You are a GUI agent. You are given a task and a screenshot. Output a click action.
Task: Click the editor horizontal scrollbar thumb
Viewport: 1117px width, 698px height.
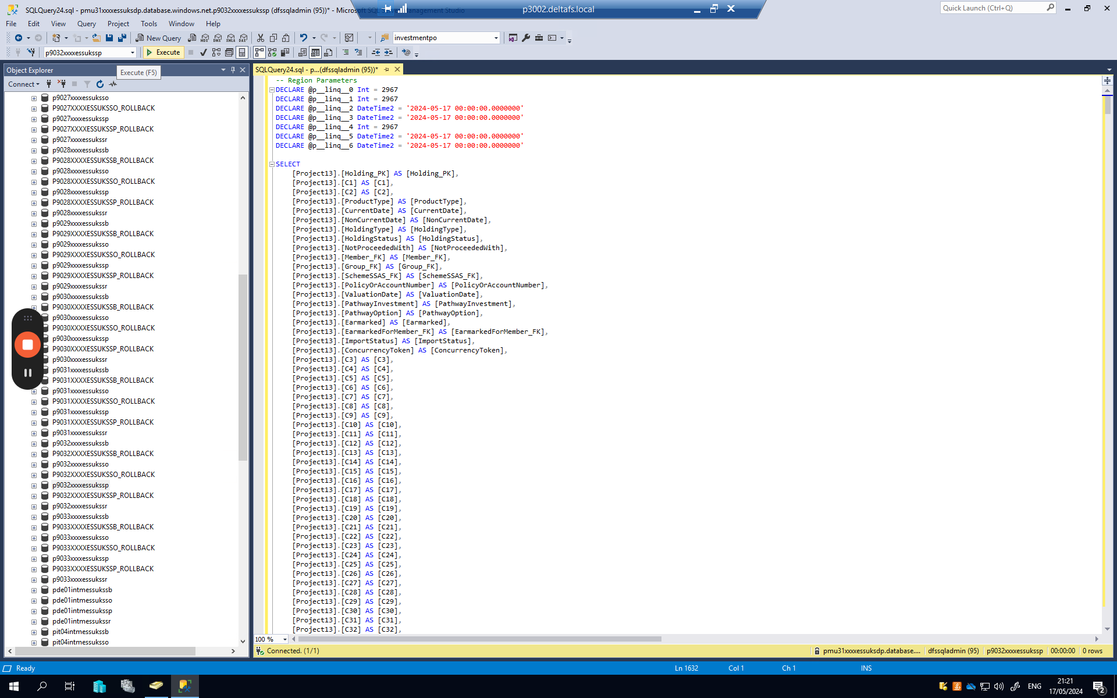(480, 639)
